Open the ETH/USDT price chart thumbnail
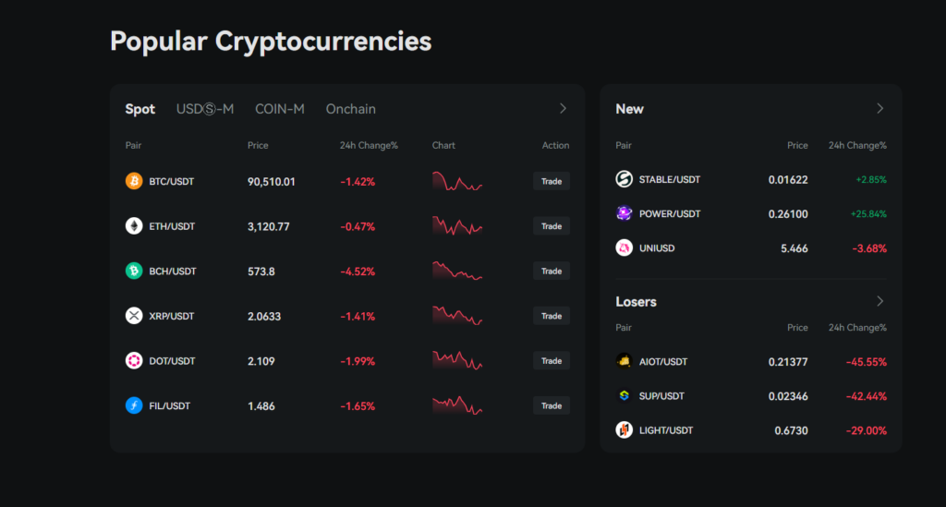 pyautogui.click(x=457, y=226)
